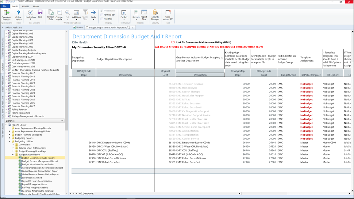Enable the Formula Bar checkbox

coord(102,15)
